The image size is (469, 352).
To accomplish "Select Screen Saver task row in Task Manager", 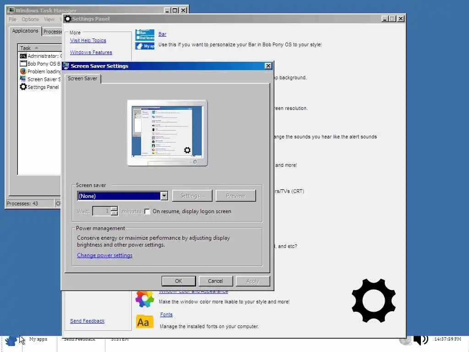I will [41, 79].
